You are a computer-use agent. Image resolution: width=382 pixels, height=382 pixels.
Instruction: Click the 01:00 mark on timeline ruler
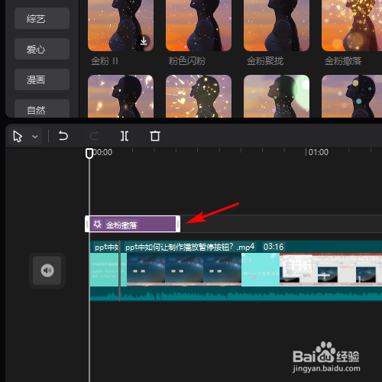click(318, 152)
